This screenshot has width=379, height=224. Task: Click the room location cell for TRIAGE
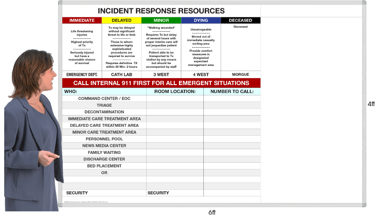(175, 105)
